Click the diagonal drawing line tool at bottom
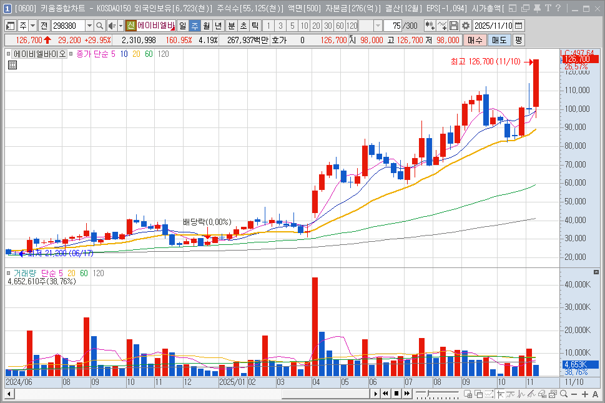The height and width of the screenshot is (403, 605). coord(532,394)
